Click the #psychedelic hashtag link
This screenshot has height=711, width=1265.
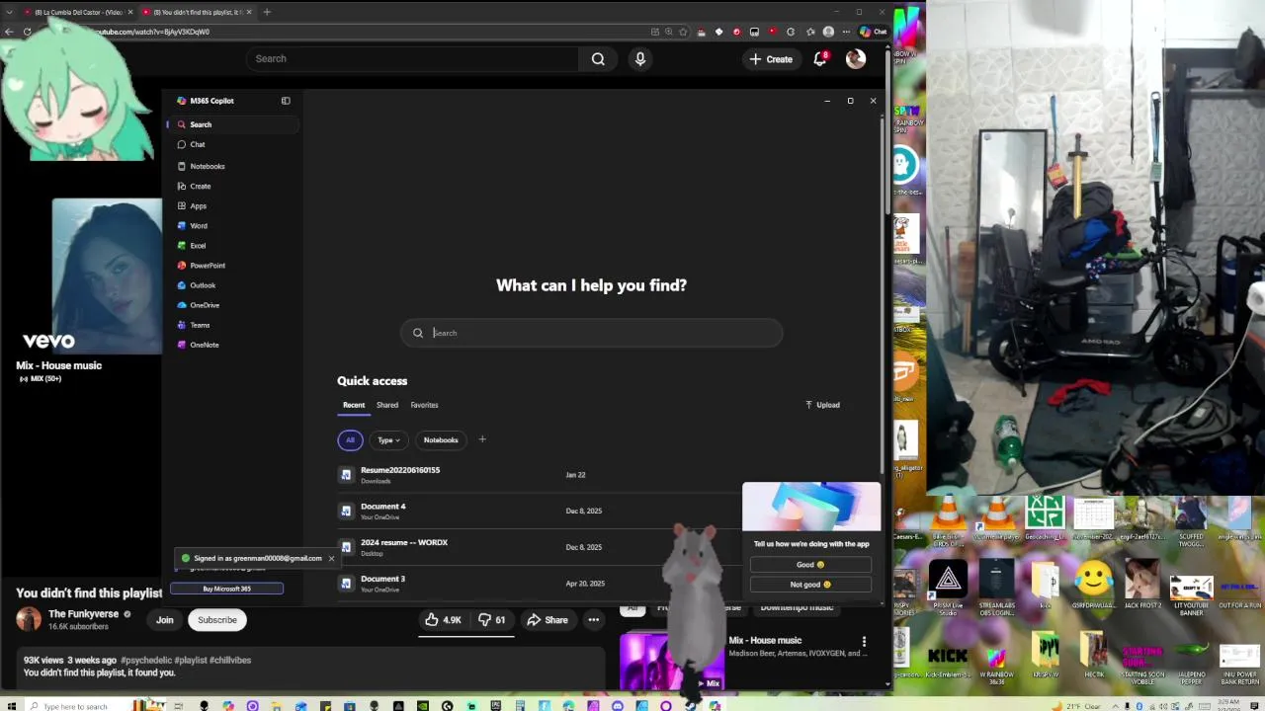click(x=148, y=660)
